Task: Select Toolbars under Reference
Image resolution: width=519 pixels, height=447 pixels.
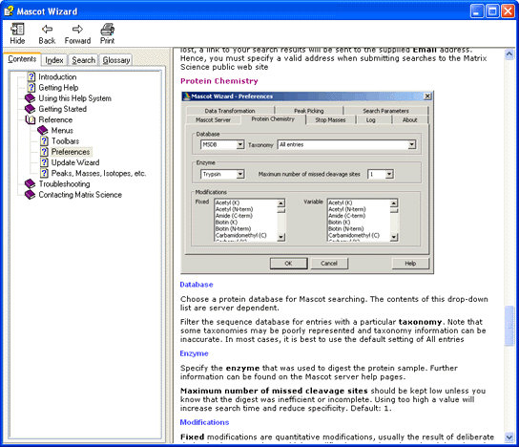Action: pyautogui.click(x=65, y=141)
